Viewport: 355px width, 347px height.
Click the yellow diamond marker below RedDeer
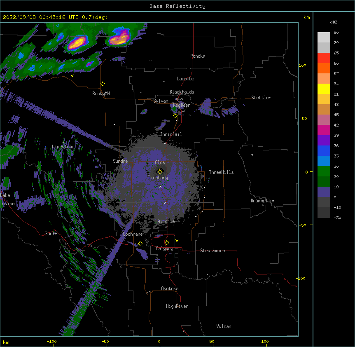pyautogui.click(x=175, y=116)
